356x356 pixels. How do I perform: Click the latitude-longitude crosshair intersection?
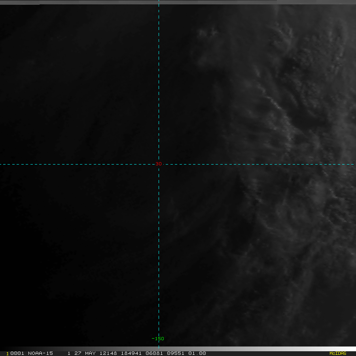pos(159,164)
